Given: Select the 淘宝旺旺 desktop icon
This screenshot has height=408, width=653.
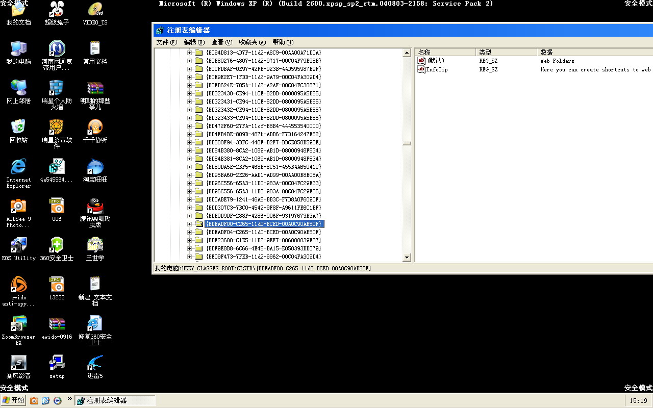Looking at the screenshot, I should pyautogui.click(x=95, y=166).
